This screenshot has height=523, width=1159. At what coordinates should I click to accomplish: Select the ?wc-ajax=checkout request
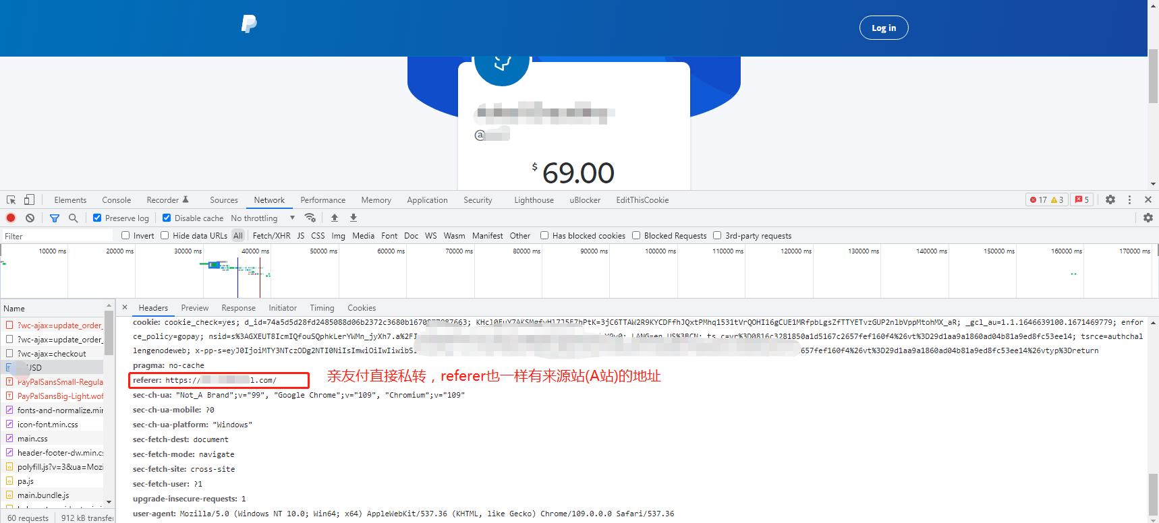point(53,354)
